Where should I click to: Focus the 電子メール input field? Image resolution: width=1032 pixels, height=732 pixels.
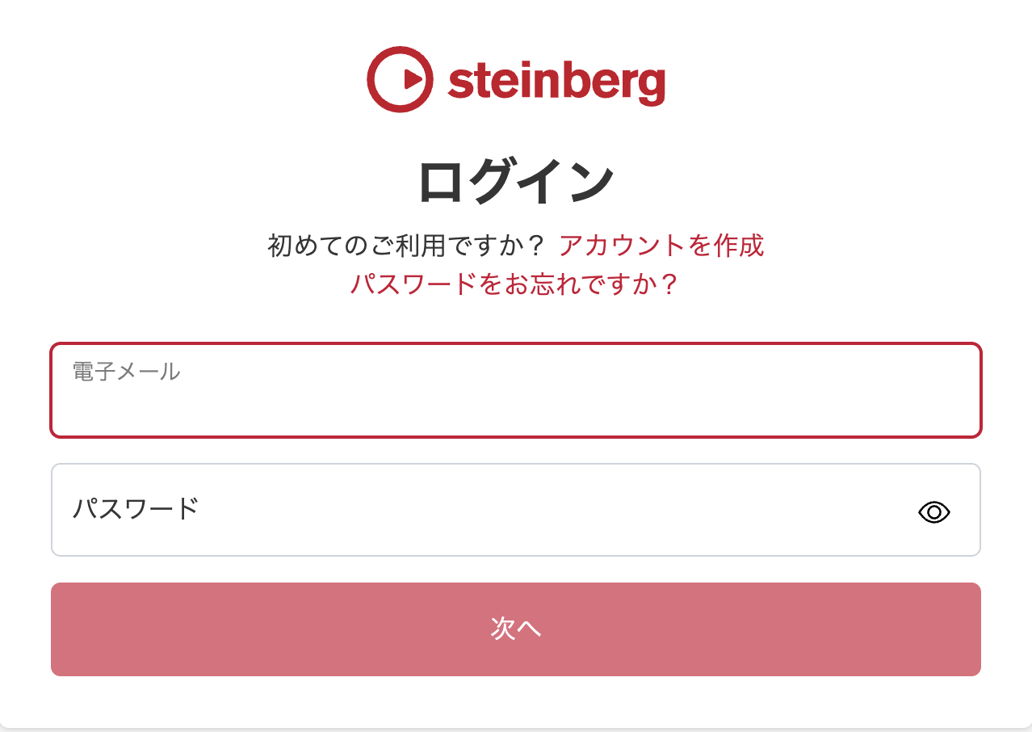pyautogui.click(x=516, y=400)
